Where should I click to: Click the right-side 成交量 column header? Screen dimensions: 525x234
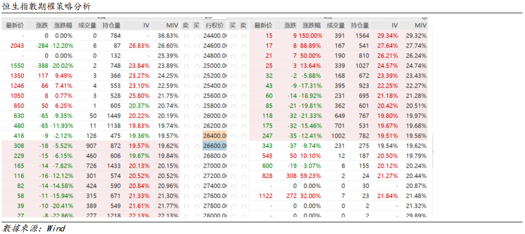click(x=336, y=25)
